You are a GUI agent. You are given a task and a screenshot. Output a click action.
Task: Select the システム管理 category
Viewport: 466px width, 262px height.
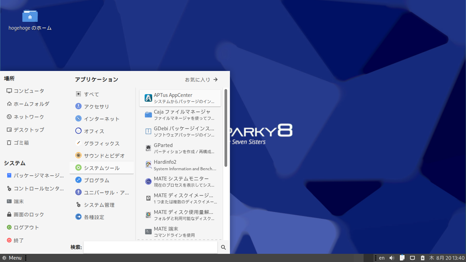102,205
